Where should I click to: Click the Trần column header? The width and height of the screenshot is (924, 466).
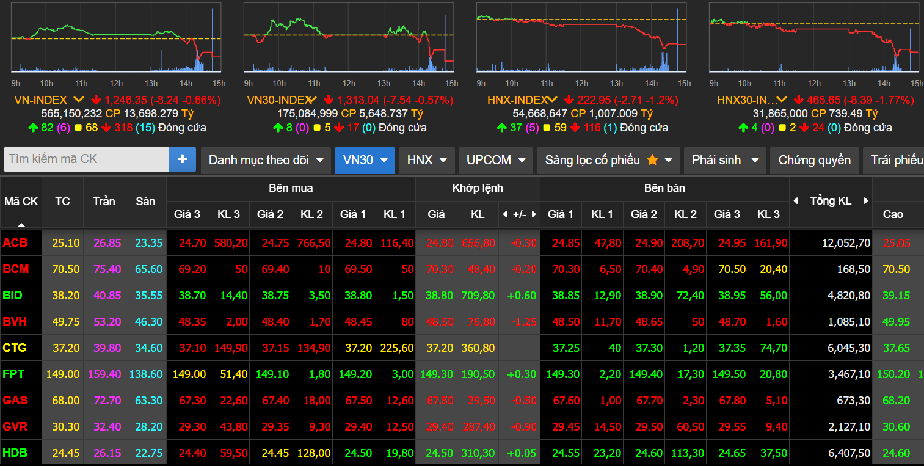[x=104, y=202]
